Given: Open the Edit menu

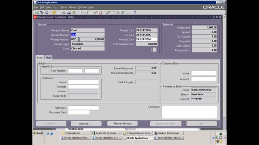Looking at the screenshot, I should coord(42,7).
